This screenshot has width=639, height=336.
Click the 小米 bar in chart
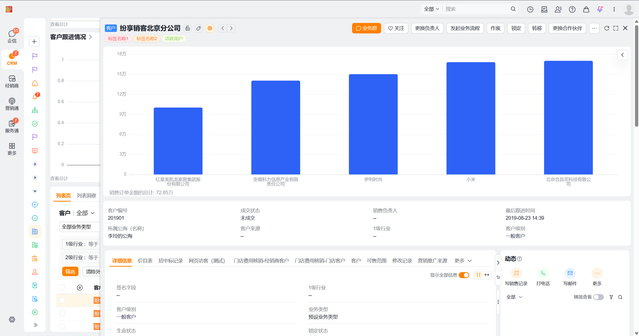coord(471,118)
